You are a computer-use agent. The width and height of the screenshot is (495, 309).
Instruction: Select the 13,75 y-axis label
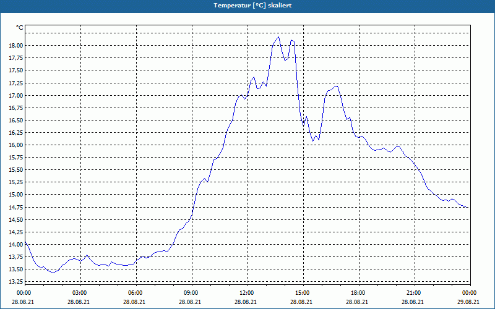(15, 256)
